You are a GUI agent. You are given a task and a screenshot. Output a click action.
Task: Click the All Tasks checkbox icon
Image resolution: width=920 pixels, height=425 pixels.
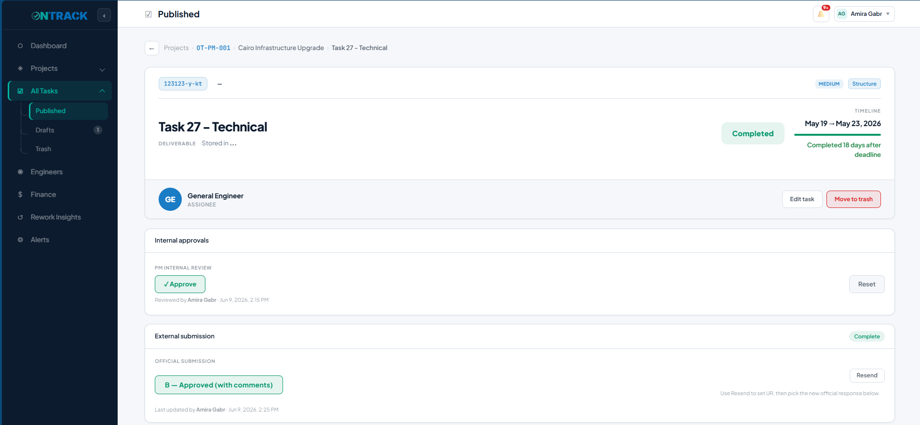point(20,91)
